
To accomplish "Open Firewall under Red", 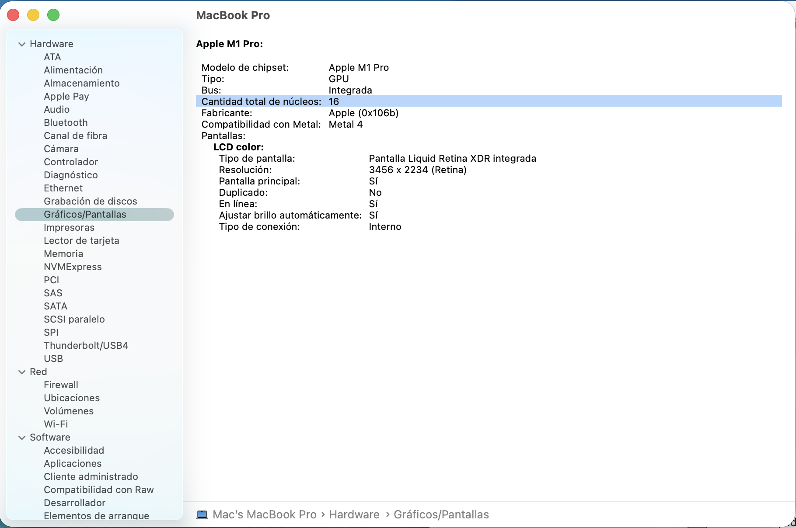I will click(x=61, y=385).
